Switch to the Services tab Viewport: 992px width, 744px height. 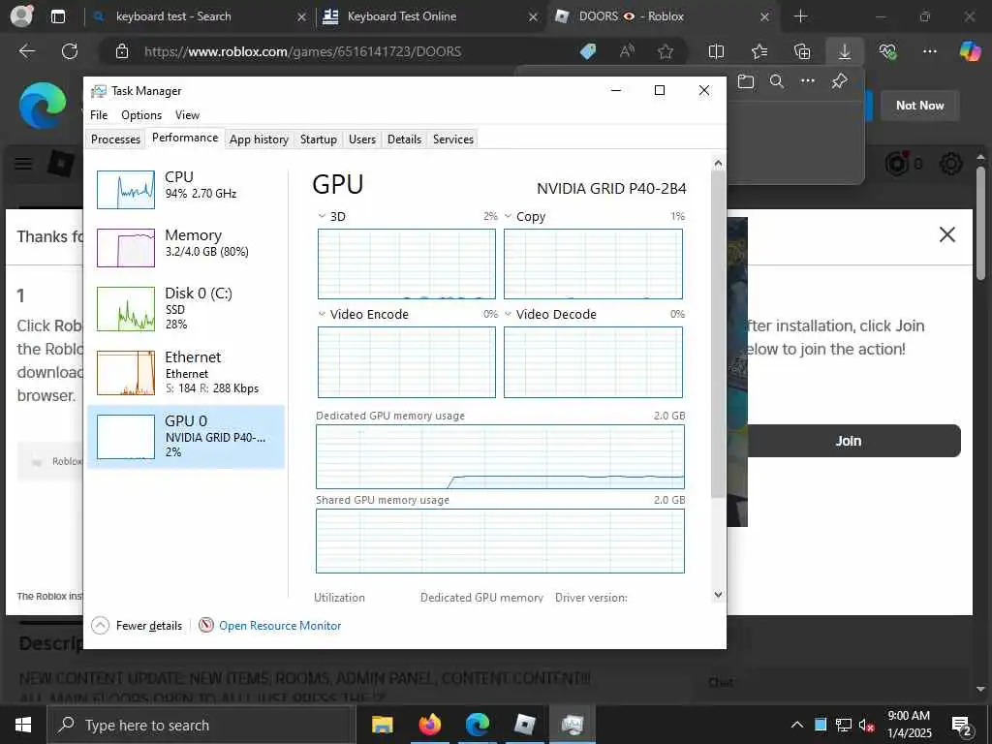click(x=453, y=139)
